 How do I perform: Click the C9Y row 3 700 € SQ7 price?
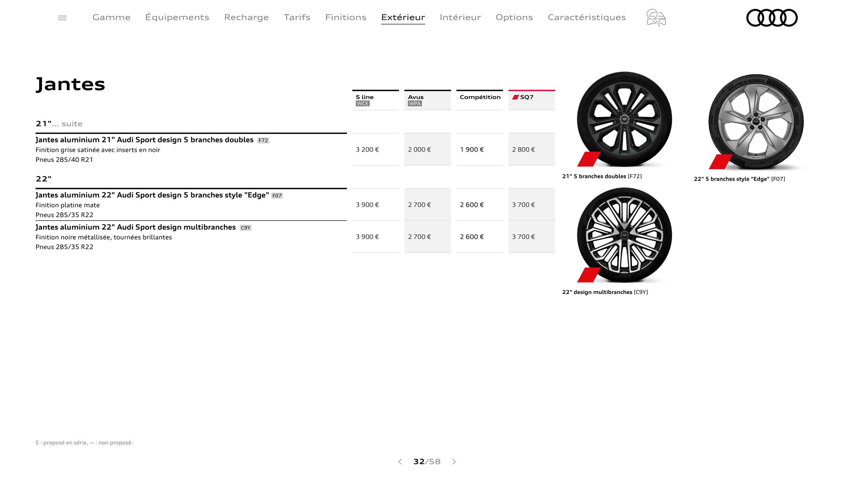coord(523,237)
